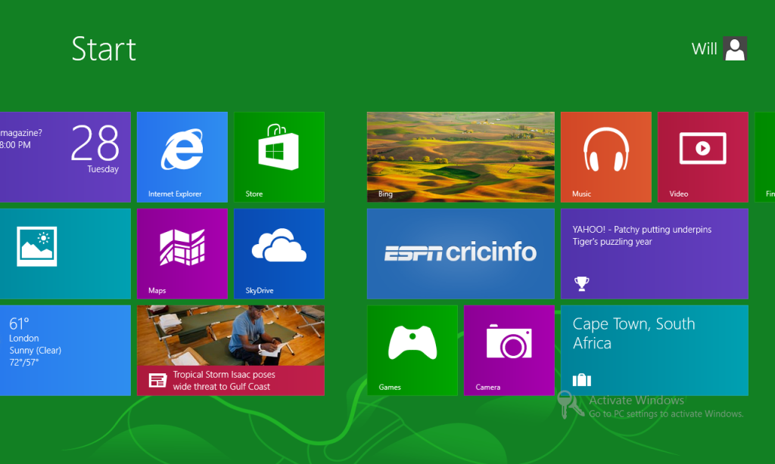Open the London weather tile
Viewport: 775px width, 464px height.
pos(65,351)
